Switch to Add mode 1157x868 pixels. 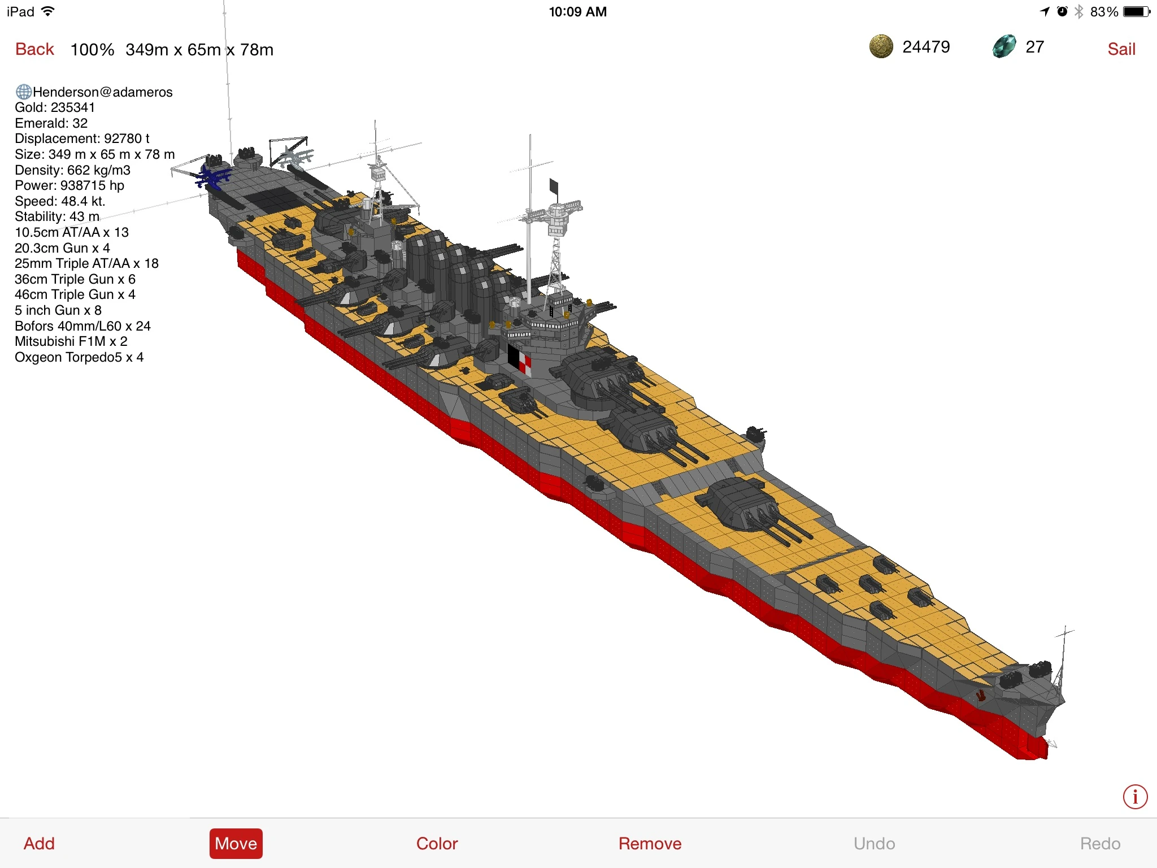(x=39, y=844)
